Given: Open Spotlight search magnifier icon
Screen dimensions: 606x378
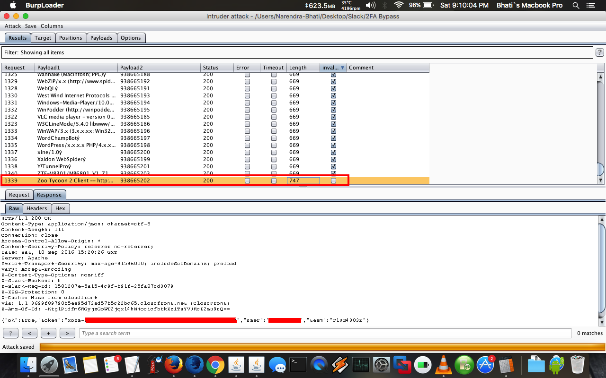Looking at the screenshot, I should click(576, 5).
